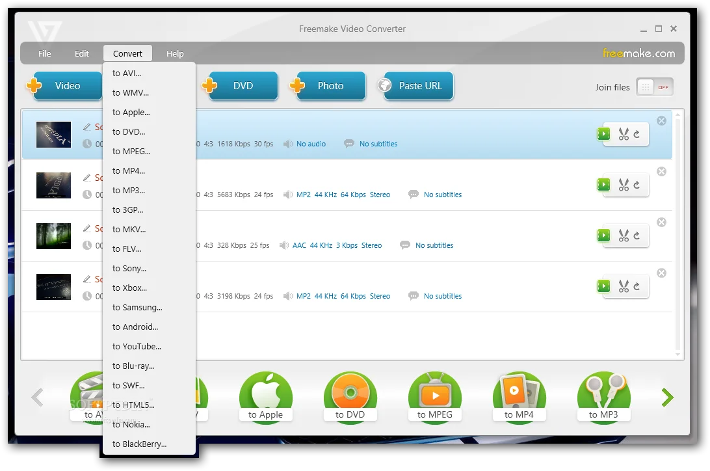Enable the Join files switch
Image resolution: width=710 pixels, height=471 pixels.
(655, 87)
